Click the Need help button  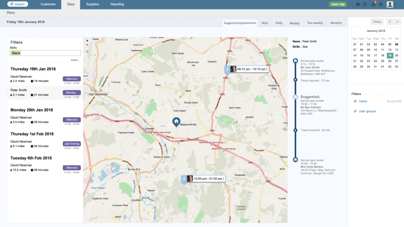(x=338, y=4)
